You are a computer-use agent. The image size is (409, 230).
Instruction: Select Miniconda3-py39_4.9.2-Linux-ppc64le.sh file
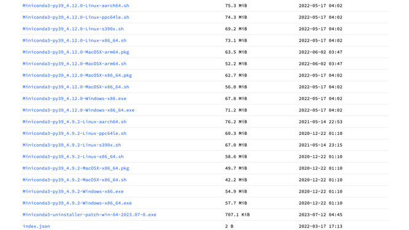74,134
